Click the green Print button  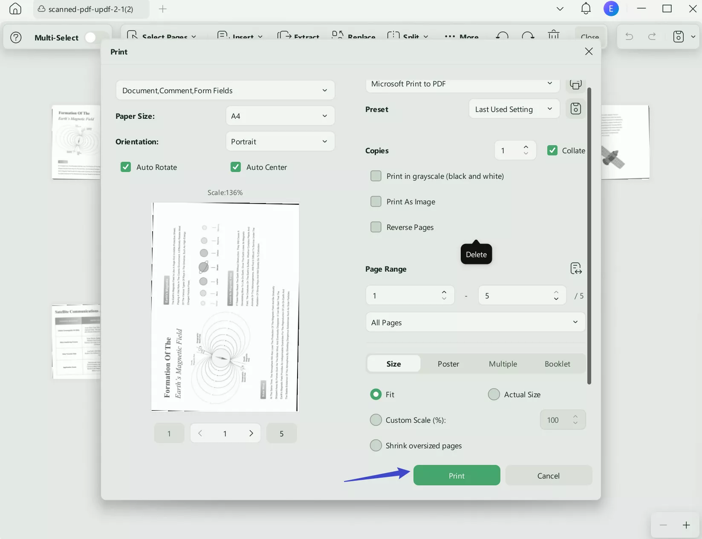click(456, 475)
